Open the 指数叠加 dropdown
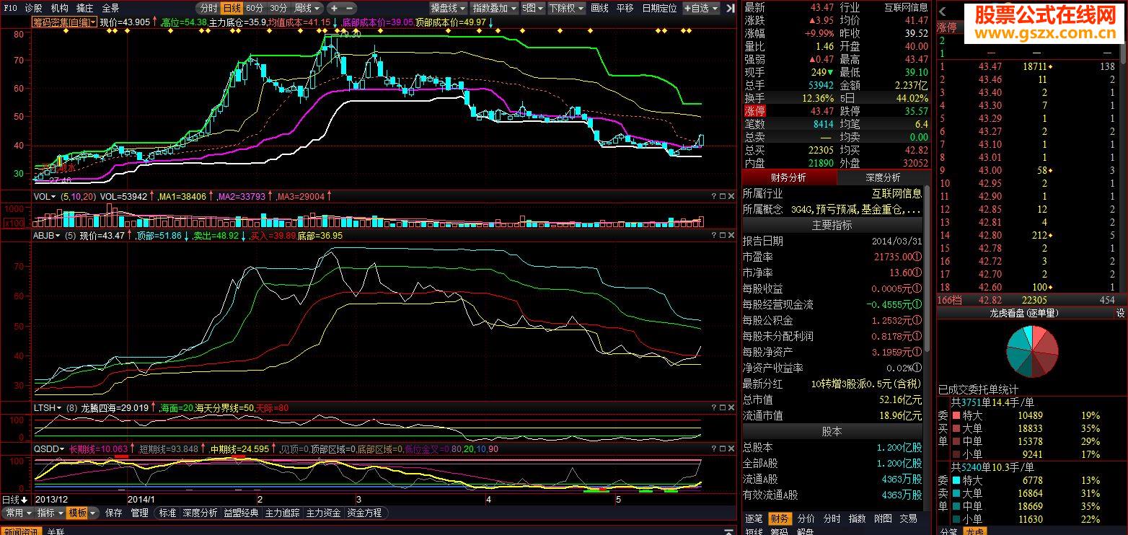The image size is (1128, 535). click(x=494, y=8)
